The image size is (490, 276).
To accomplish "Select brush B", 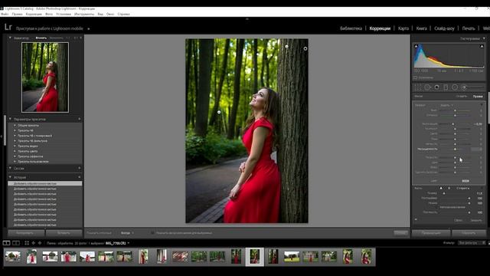I will tap(449, 189).
